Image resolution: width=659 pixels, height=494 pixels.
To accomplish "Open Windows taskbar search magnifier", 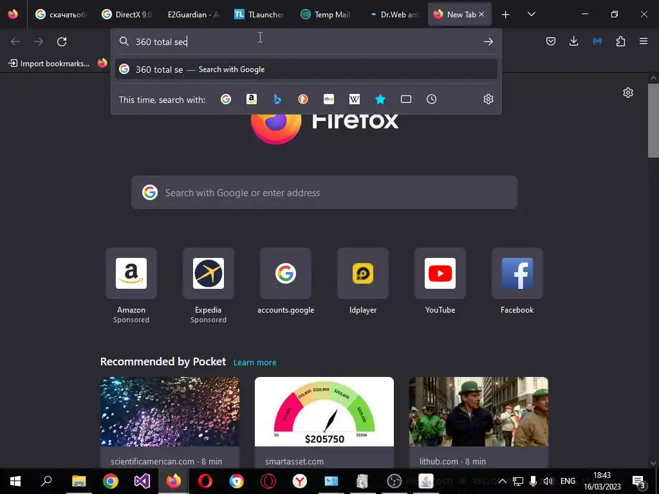I will (x=46, y=481).
